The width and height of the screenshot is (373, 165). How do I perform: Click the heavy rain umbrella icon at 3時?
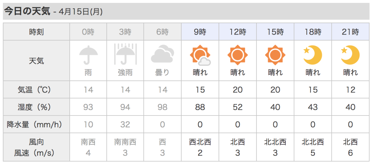point(125,54)
